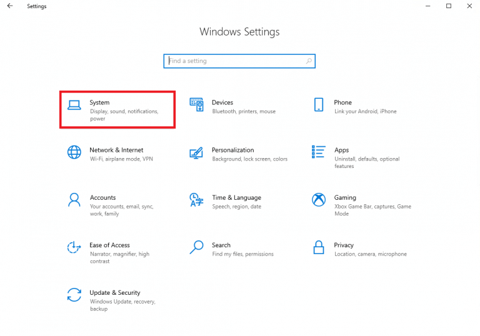This screenshot has width=480, height=336.
Task: Click 'Bluetooth, printers, mouse' description
Action: click(244, 111)
